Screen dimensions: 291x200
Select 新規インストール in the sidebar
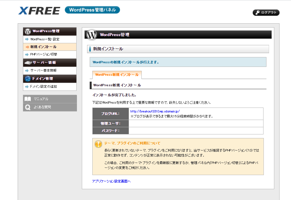point(50,47)
